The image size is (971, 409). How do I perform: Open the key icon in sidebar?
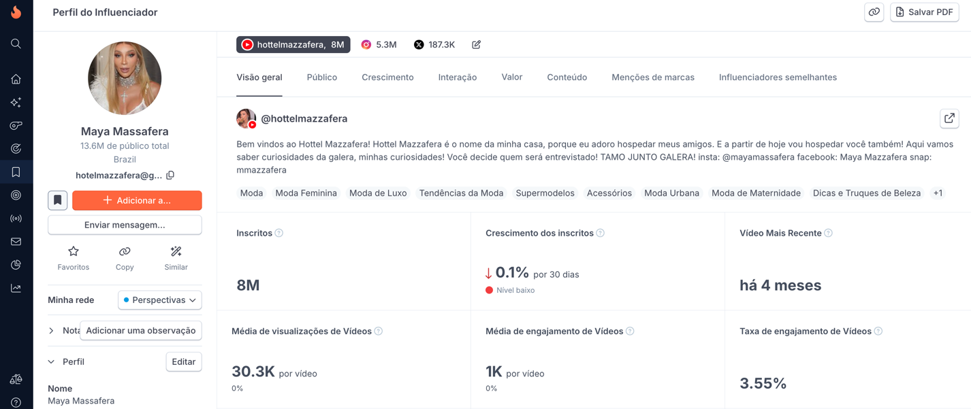[x=16, y=126]
